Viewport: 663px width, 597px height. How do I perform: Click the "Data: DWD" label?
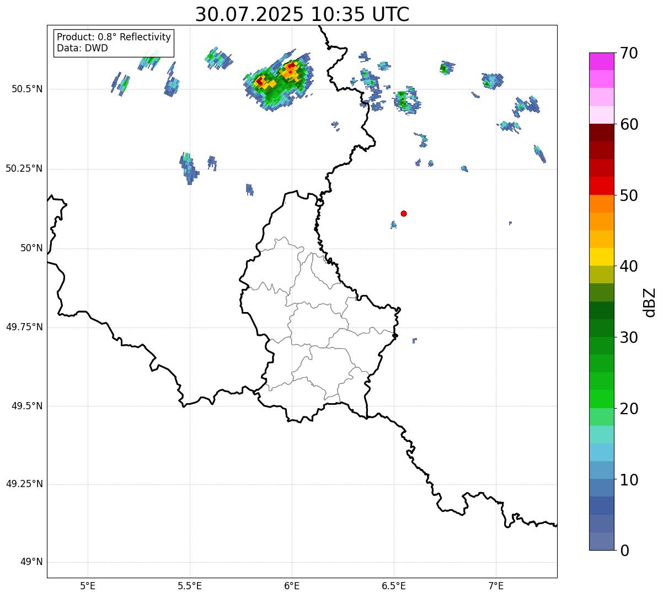[82, 48]
